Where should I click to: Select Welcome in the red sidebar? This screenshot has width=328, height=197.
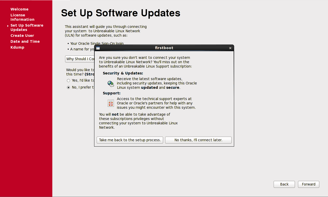19,9
